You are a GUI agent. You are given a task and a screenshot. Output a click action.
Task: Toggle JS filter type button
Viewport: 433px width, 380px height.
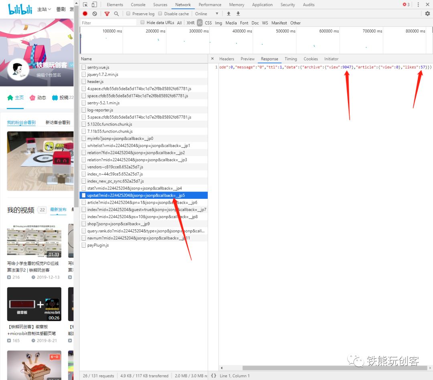[200, 23]
